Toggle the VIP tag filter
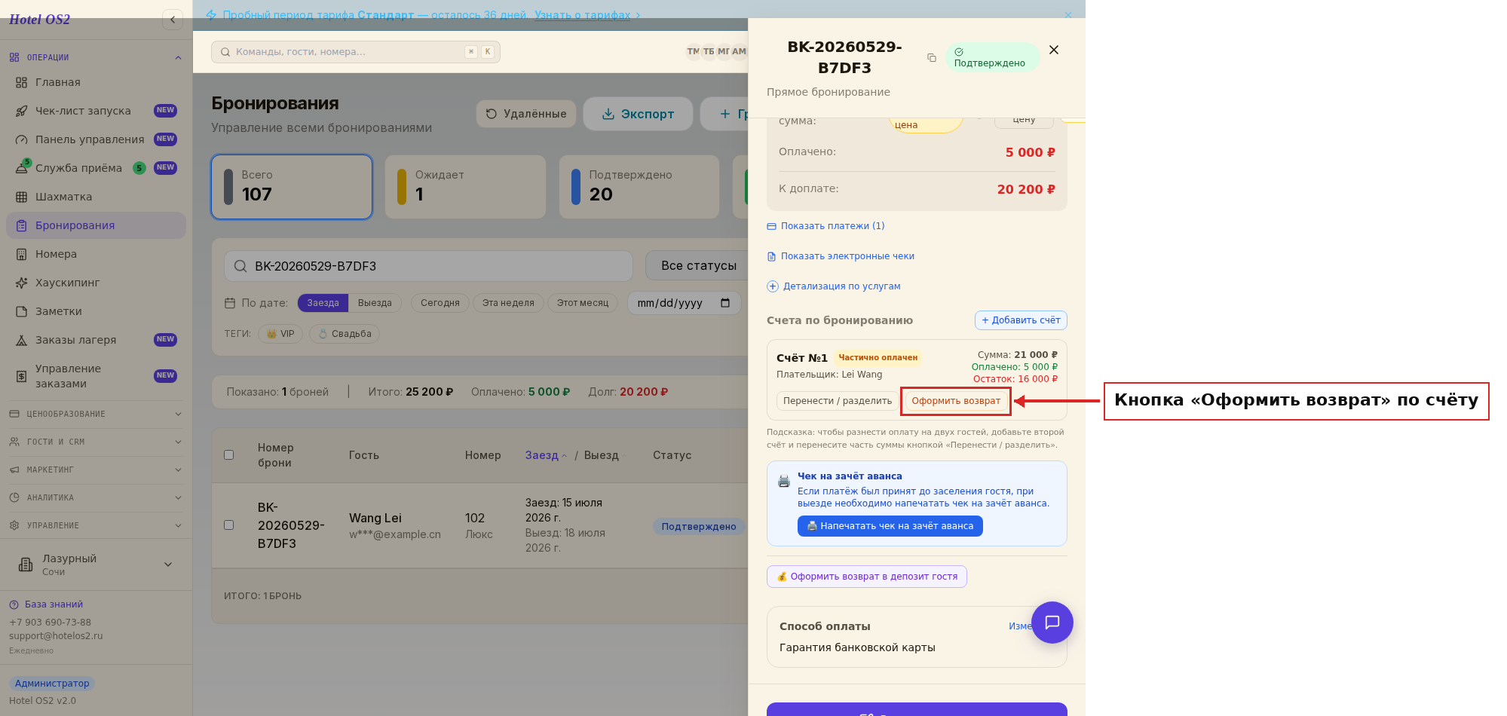Screen dimensions: 1507x716 point(280,334)
